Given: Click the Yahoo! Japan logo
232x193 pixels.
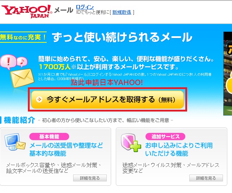Looking at the screenshot, I should tap(27, 12).
